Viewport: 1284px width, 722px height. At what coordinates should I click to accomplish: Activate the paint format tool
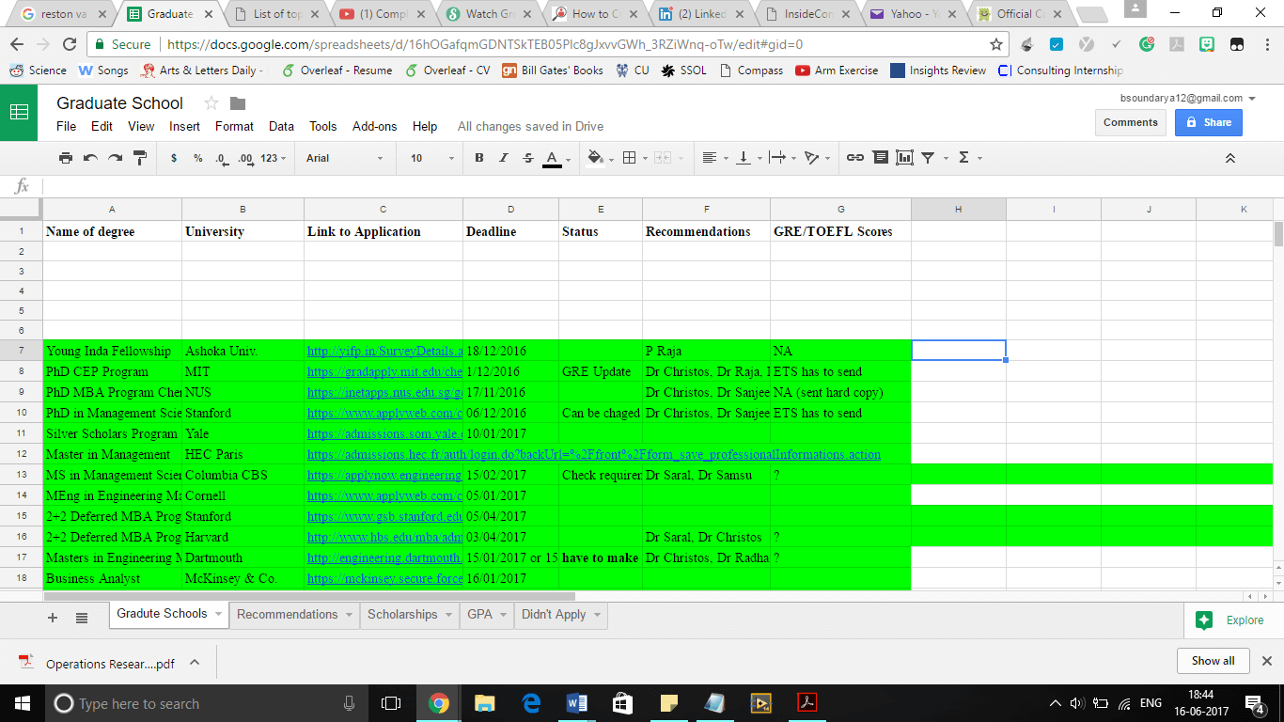click(x=140, y=158)
